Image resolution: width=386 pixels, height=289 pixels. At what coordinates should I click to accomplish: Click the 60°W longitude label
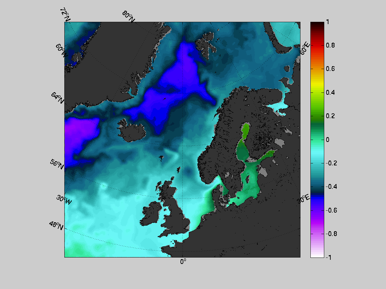(x=61, y=51)
